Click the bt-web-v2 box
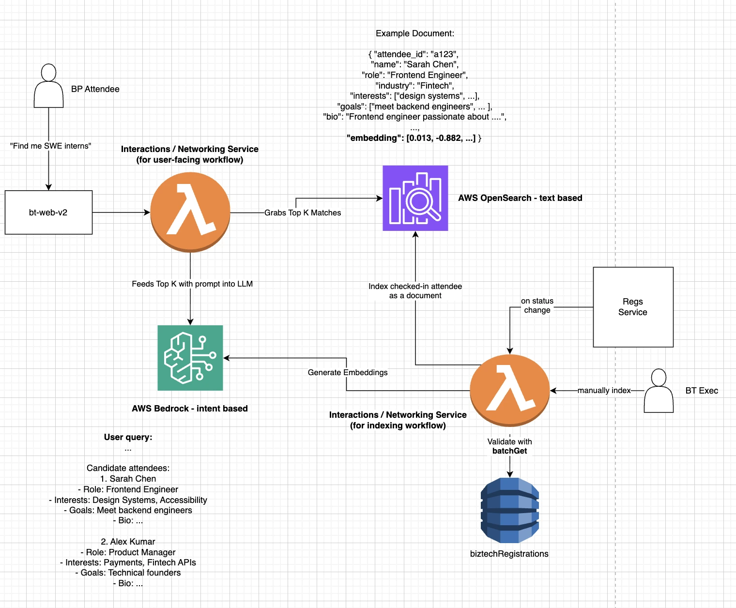 coord(48,213)
